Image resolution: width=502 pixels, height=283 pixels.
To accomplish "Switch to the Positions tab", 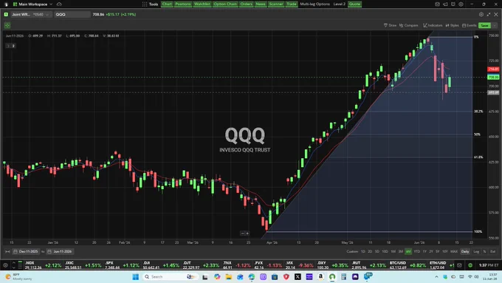I will pos(183,4).
